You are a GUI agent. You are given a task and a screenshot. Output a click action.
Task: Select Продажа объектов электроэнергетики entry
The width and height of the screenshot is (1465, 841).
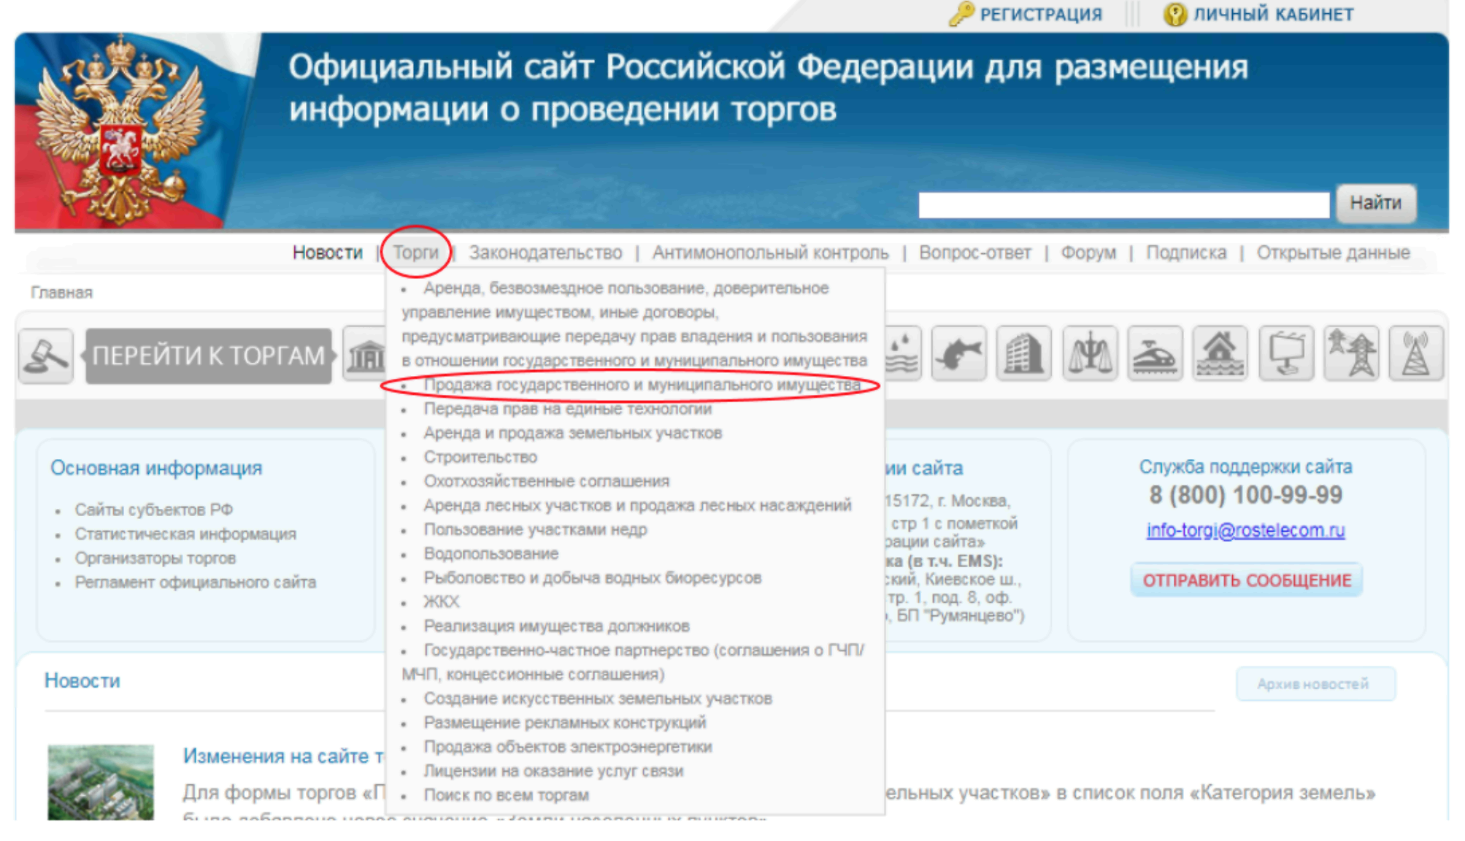[568, 747]
